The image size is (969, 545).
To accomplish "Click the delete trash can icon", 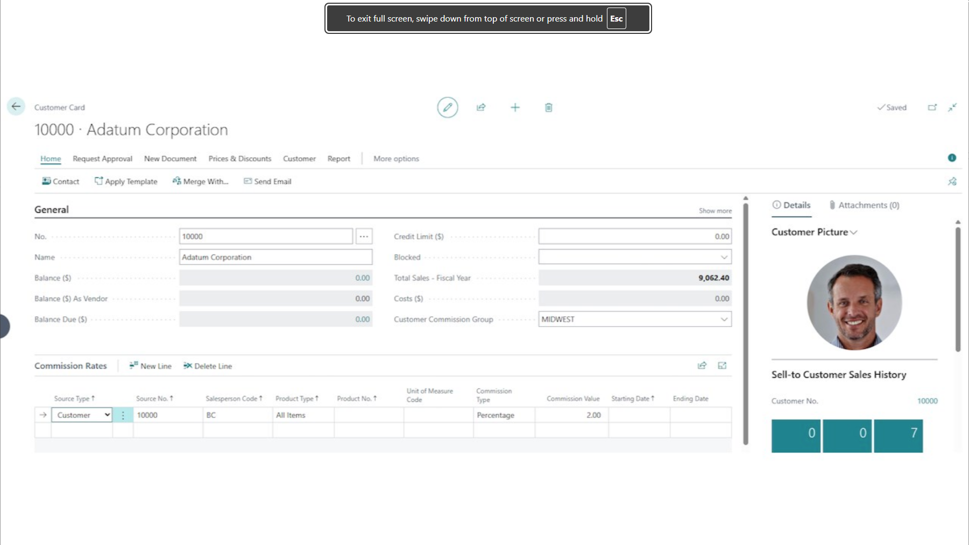I will pos(548,108).
